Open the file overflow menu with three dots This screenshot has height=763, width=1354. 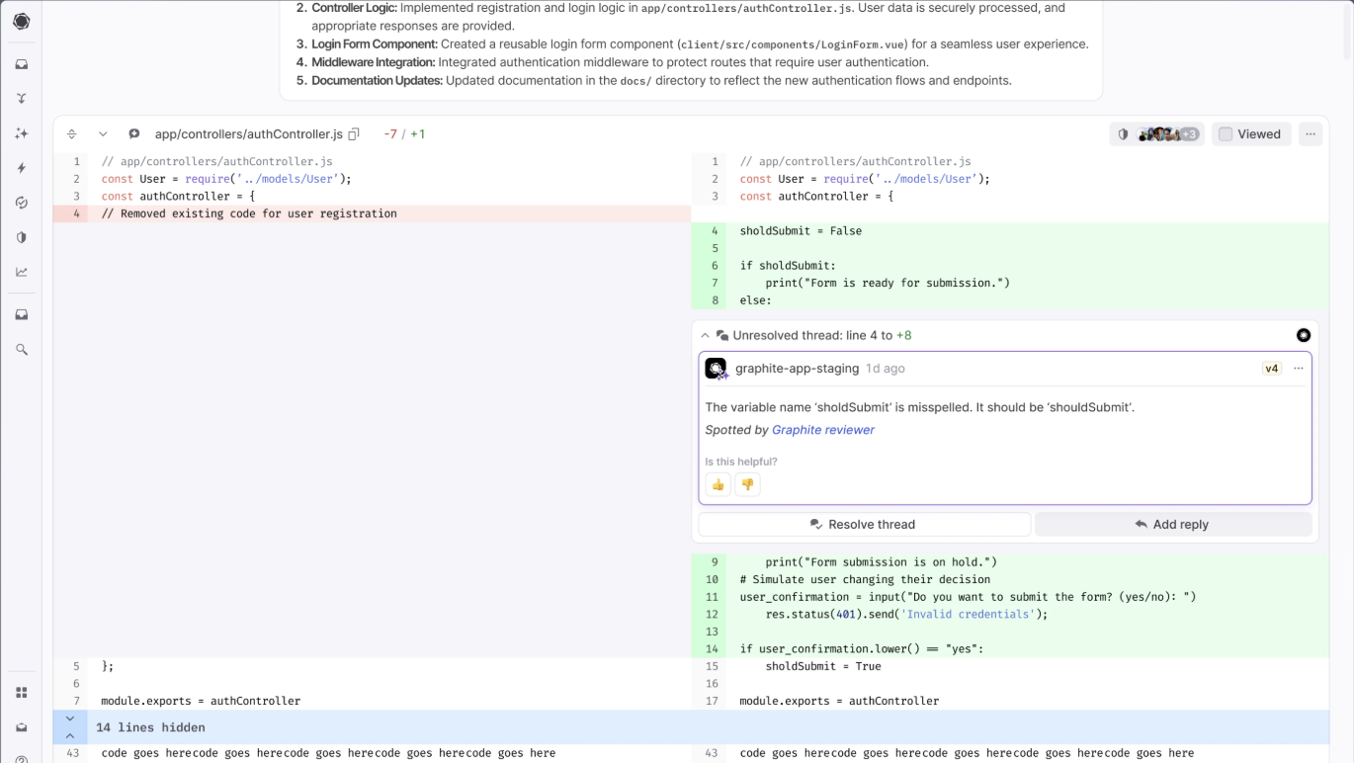click(1310, 133)
